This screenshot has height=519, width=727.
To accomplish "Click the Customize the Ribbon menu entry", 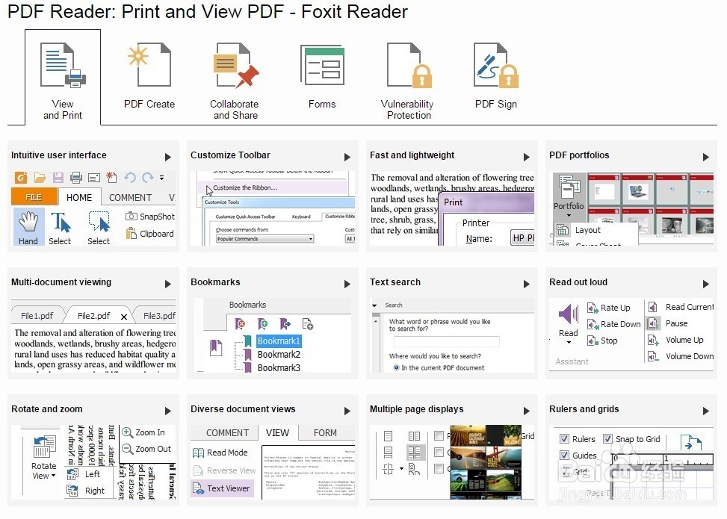I will click(x=245, y=187).
